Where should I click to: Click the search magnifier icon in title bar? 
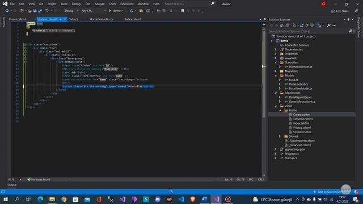[x=213, y=4]
